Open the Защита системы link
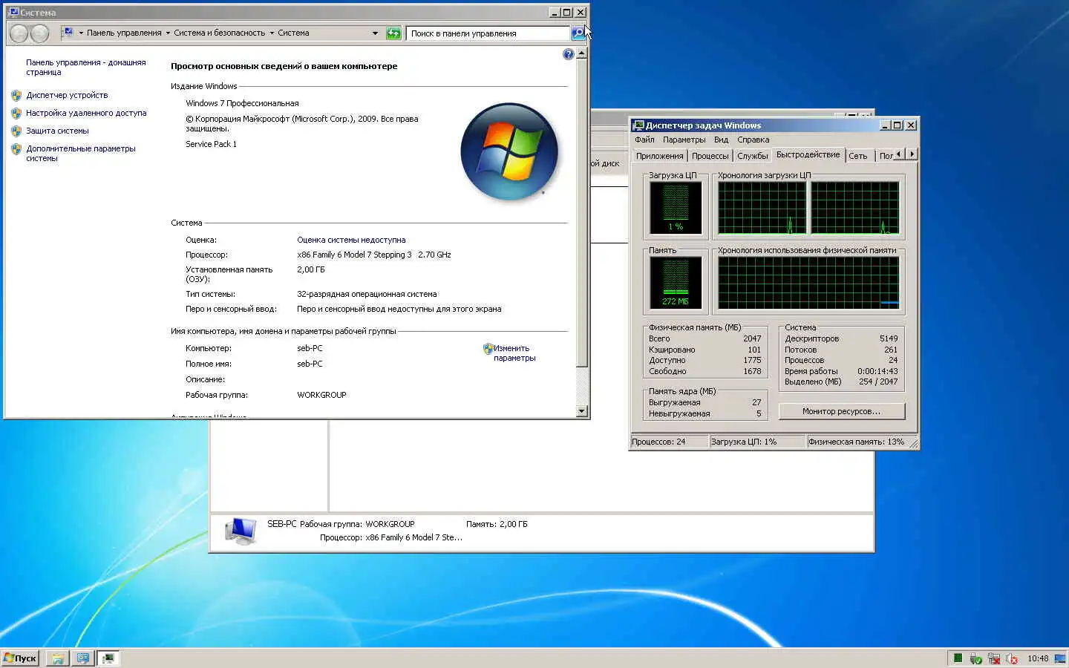The height and width of the screenshot is (668, 1069). tap(57, 131)
